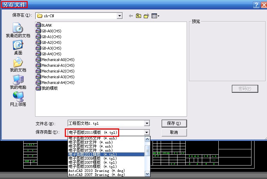The image size is (267, 179).
Task: Go to 桌面 in the sidebar
Action: tap(18, 47)
